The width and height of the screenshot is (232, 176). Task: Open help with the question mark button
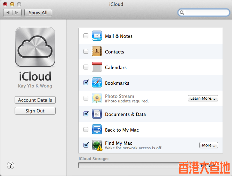10,166
